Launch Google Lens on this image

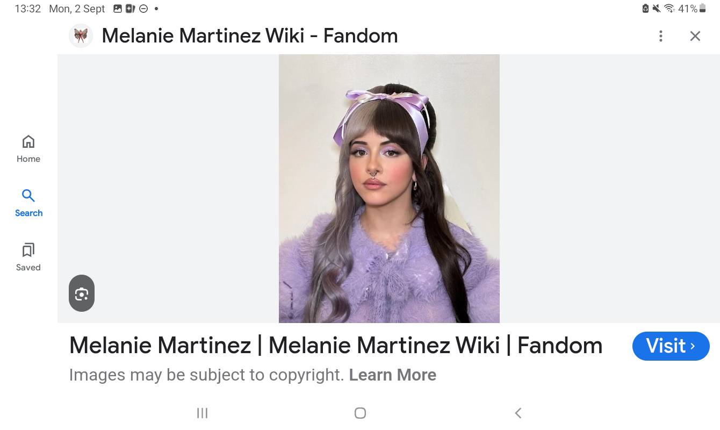[x=82, y=293]
